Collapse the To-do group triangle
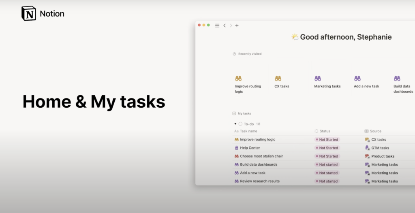 [x=235, y=124]
